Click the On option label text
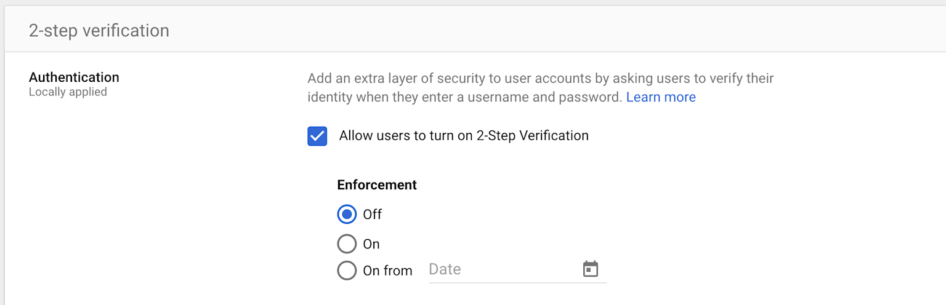The height and width of the screenshot is (305, 946). pos(371,244)
